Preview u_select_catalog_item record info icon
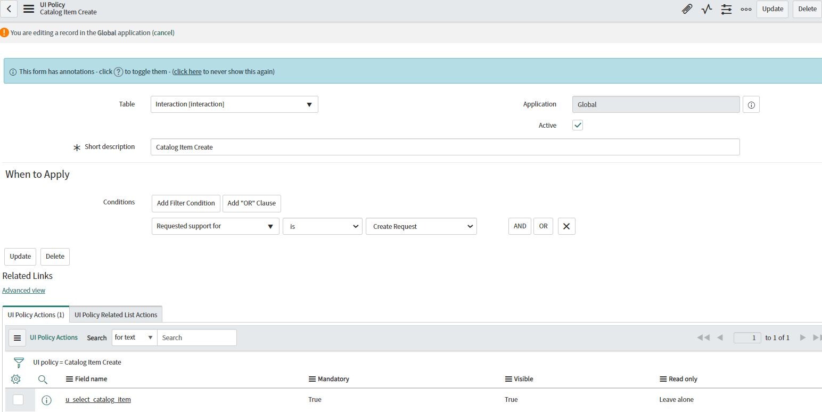The image size is (822, 412). point(46,400)
